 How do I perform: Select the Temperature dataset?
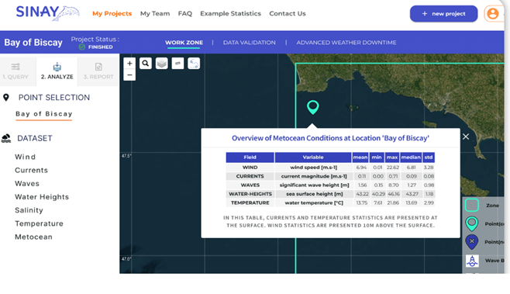click(39, 223)
